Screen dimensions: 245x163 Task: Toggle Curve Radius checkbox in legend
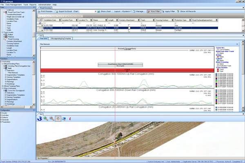point(218,50)
